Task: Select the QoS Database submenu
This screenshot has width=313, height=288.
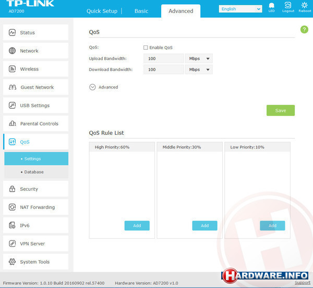Action: (37, 172)
